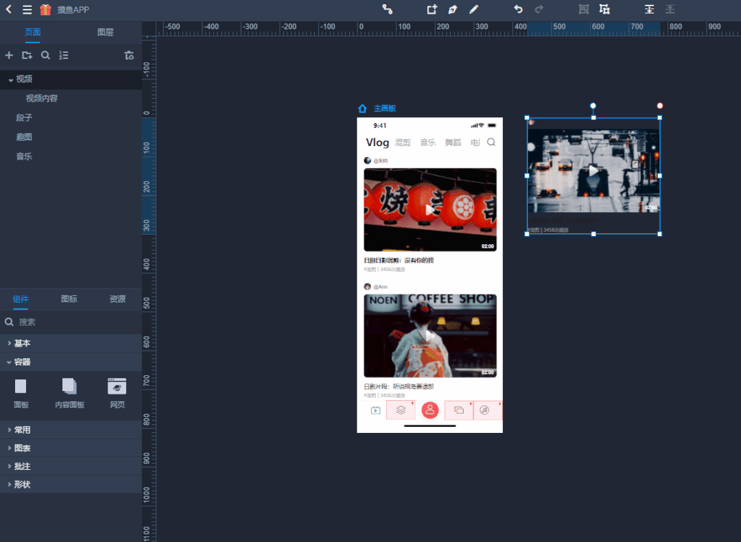Select the 趣图 page

[x=24, y=137]
